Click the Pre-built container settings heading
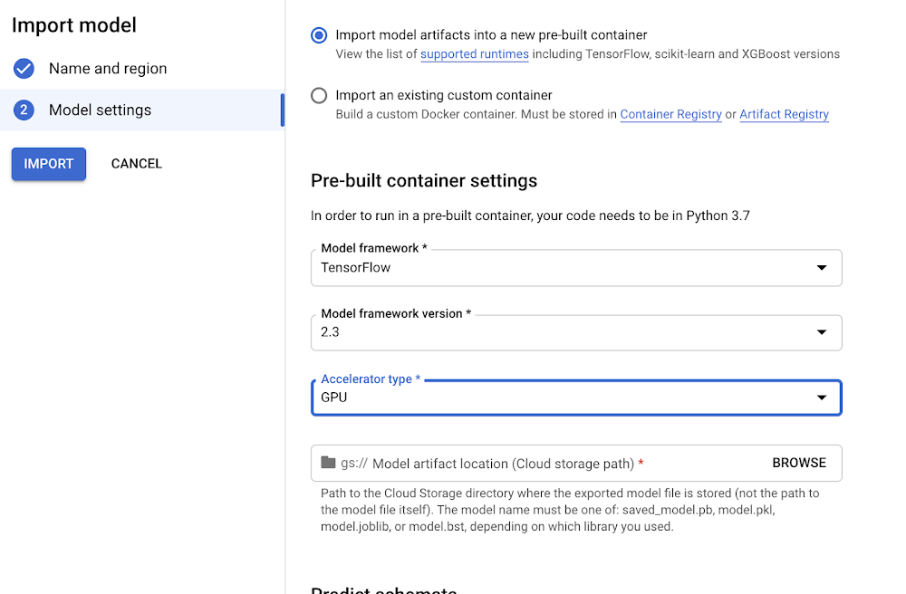The height and width of the screenshot is (594, 906). coord(424,181)
